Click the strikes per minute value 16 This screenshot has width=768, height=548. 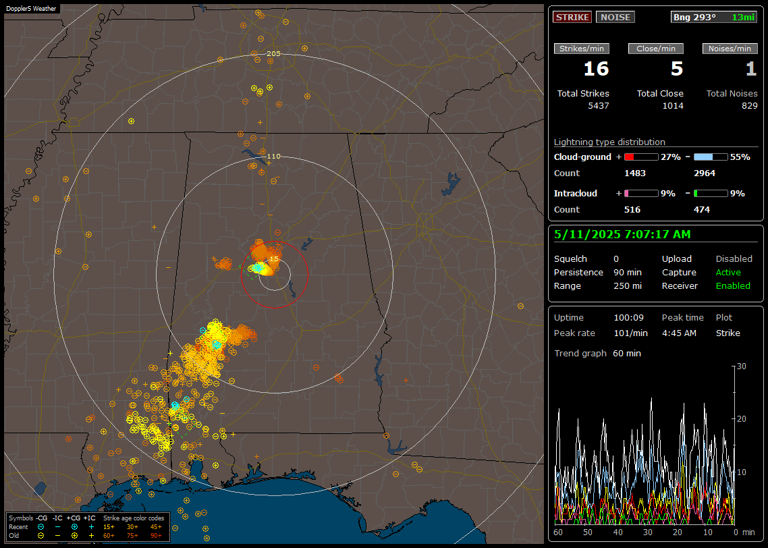[596, 69]
